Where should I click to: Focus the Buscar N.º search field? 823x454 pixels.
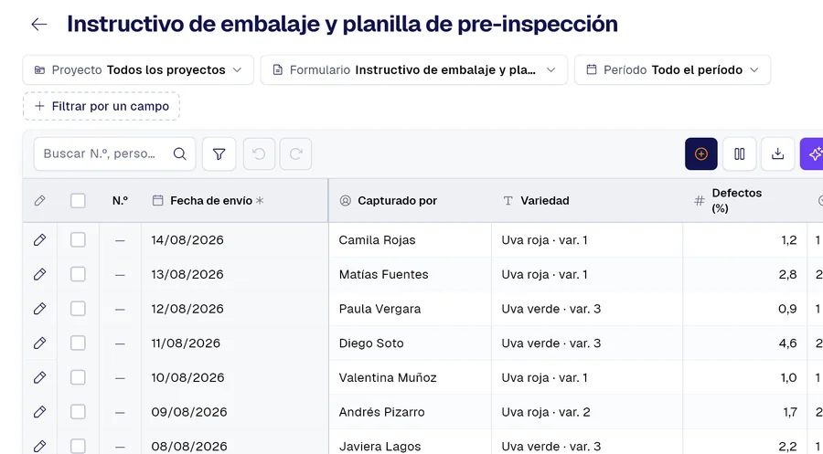[114, 153]
